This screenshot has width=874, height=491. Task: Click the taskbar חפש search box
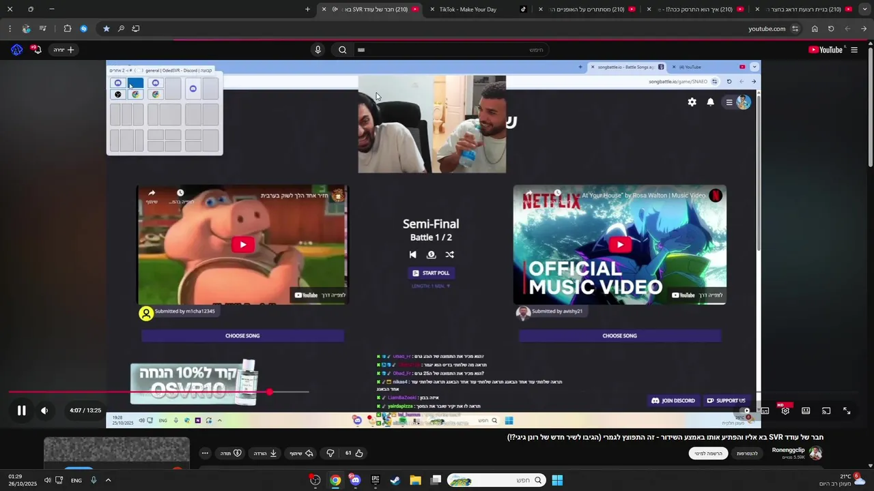pos(497,480)
